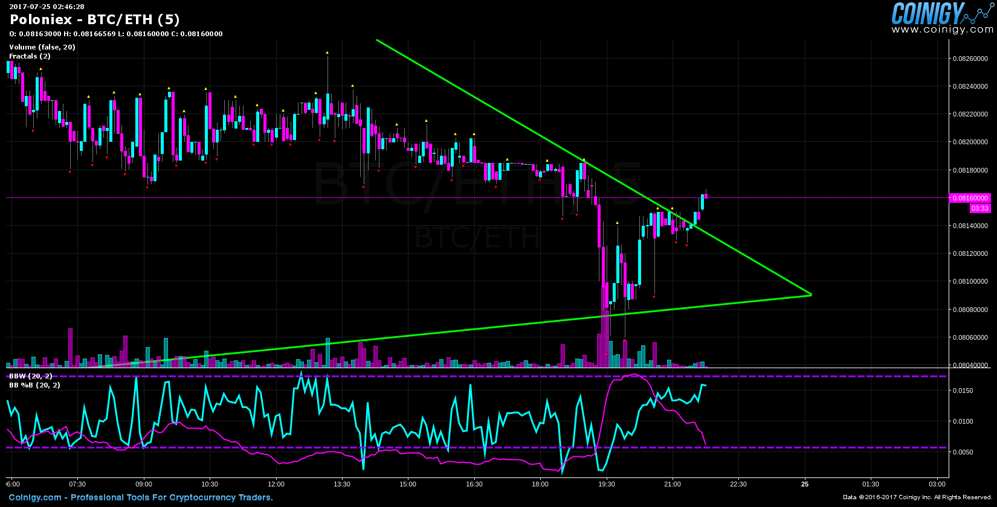997x507 pixels.
Task: Click the 0.08260000 price axis label
Action: tap(970, 59)
